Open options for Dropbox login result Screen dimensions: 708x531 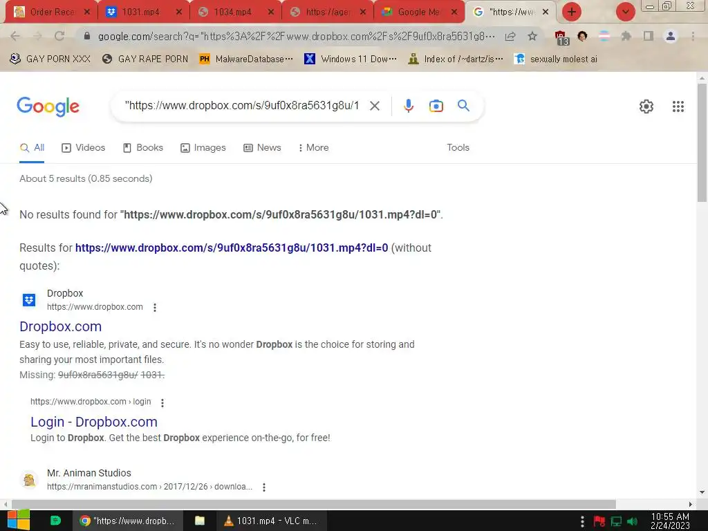click(x=162, y=402)
